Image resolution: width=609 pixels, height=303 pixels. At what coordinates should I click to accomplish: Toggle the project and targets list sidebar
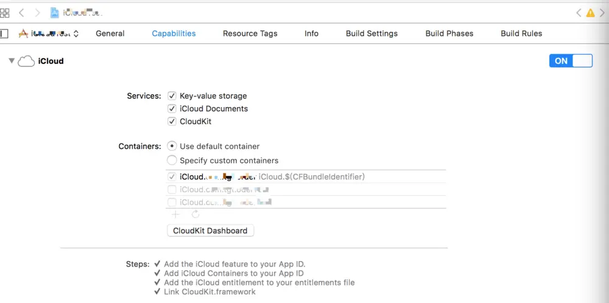4,33
